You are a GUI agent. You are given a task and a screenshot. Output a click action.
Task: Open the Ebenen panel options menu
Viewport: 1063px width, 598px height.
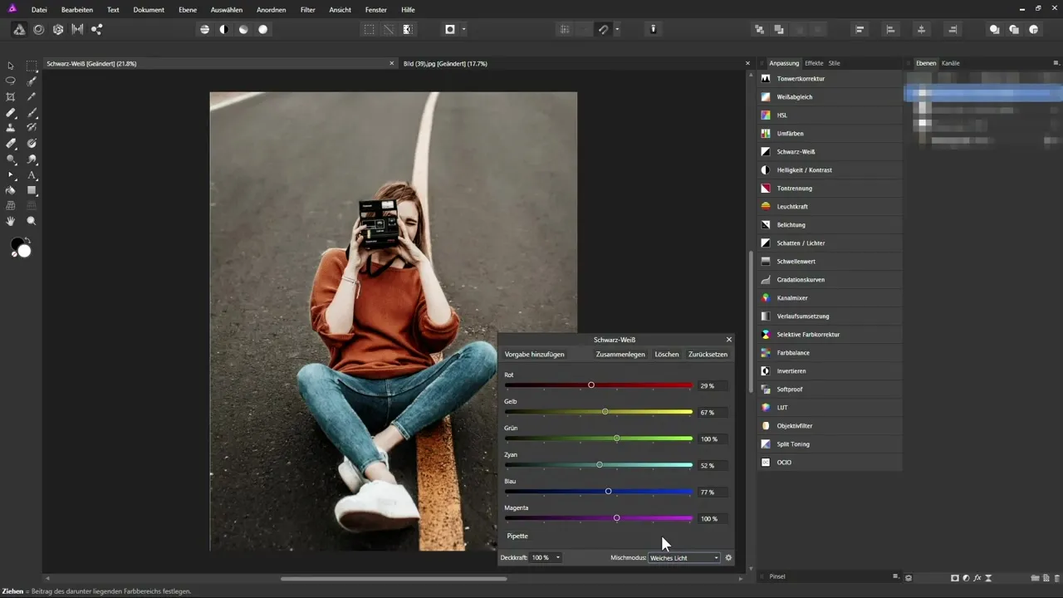pos(1056,63)
